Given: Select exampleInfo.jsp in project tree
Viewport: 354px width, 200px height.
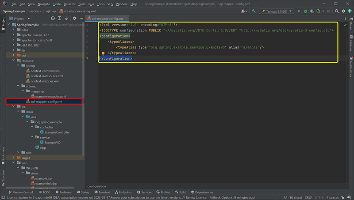Looking at the screenshot, I should pos(46,183).
